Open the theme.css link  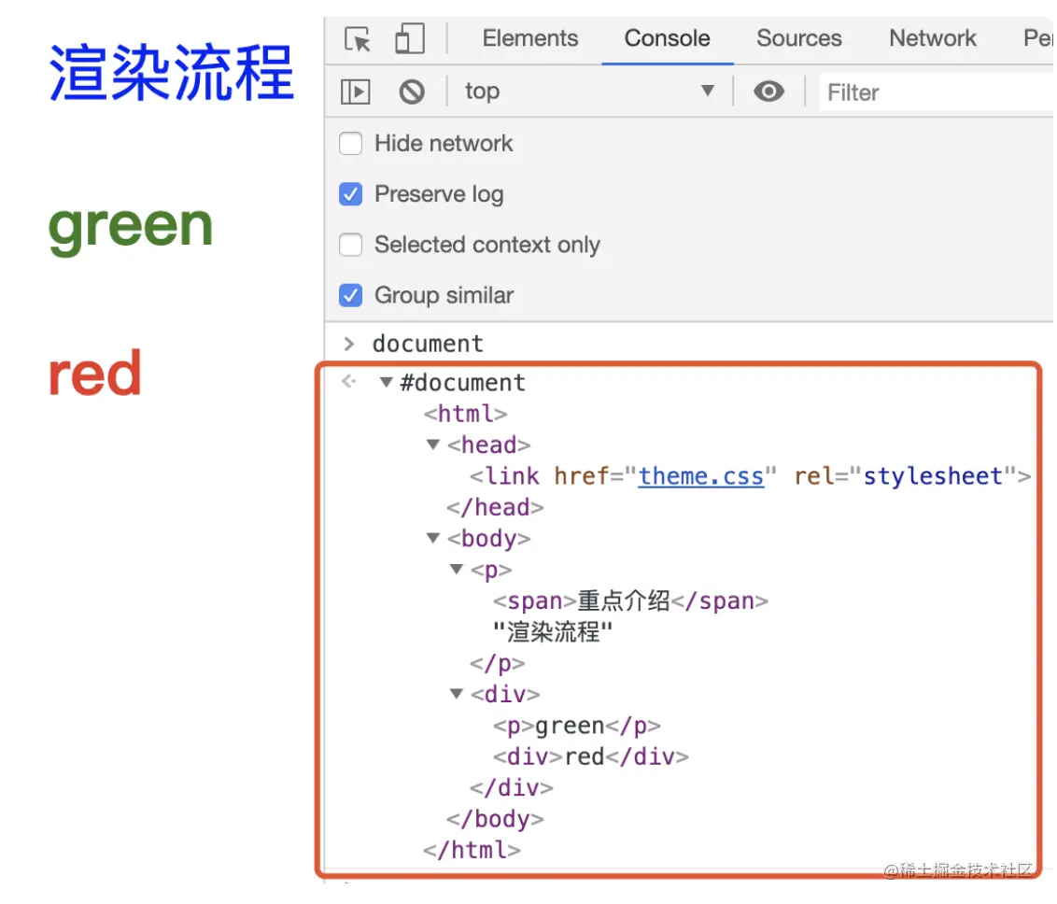tap(701, 476)
